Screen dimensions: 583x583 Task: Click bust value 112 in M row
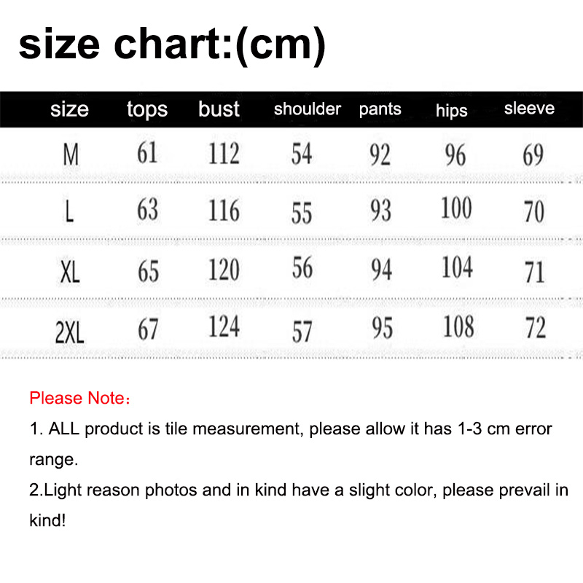pyautogui.click(x=223, y=153)
